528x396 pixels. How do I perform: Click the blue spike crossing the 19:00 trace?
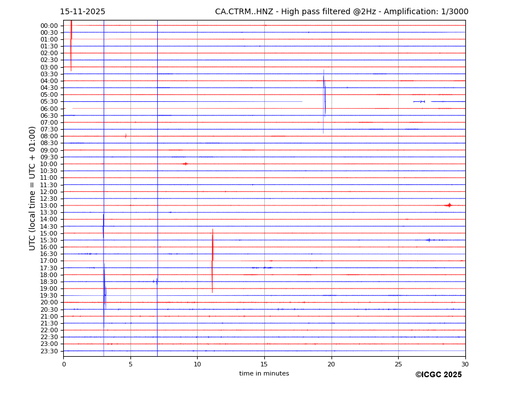tap(104, 288)
